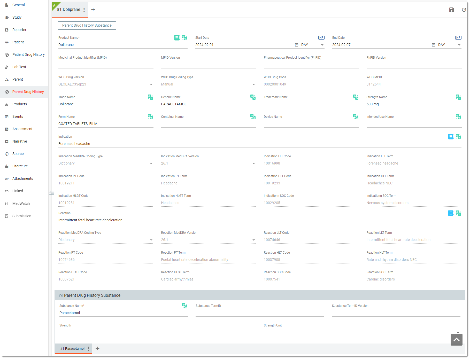470x359 pixels.
Task: Click the Form Name input field
Action: pos(106,124)
